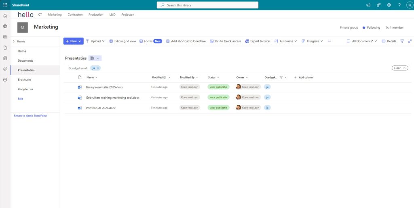
Task: Open My lists icon in app bar
Action: [x=5, y=58]
